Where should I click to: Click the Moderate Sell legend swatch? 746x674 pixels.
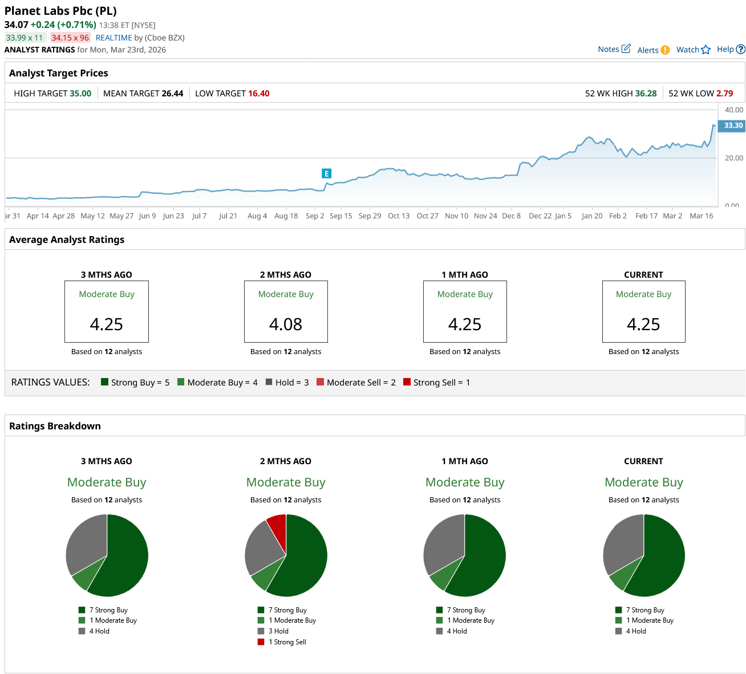(x=320, y=382)
